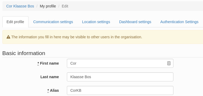Click into the Last name field
203x96 pixels.
click(120, 77)
